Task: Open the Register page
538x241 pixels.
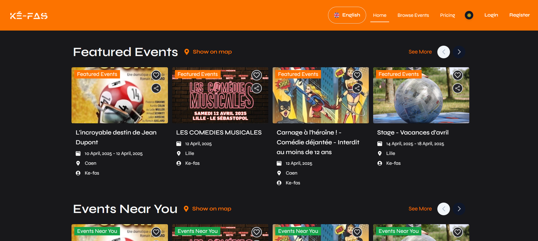Action: (x=519, y=15)
